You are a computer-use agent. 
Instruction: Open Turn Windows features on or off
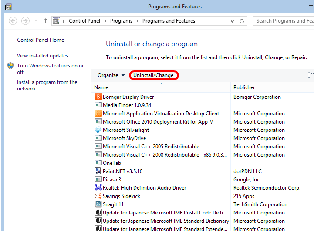pyautogui.click(x=50, y=69)
